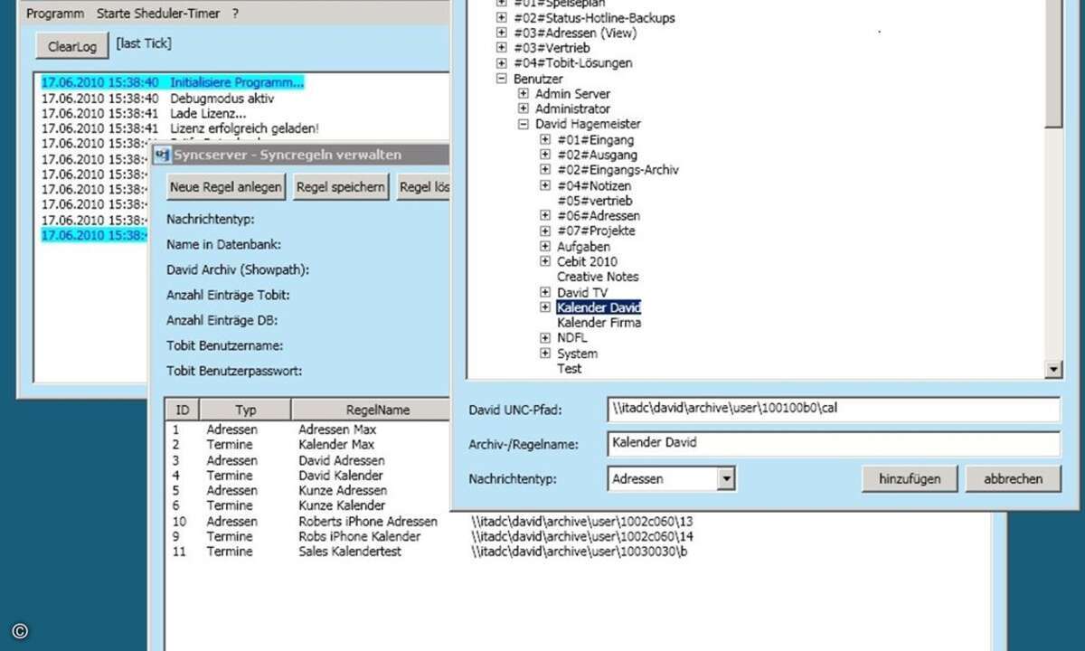Expand #03#Adressen (View) node
The width and height of the screenshot is (1085, 651).
tap(502, 33)
